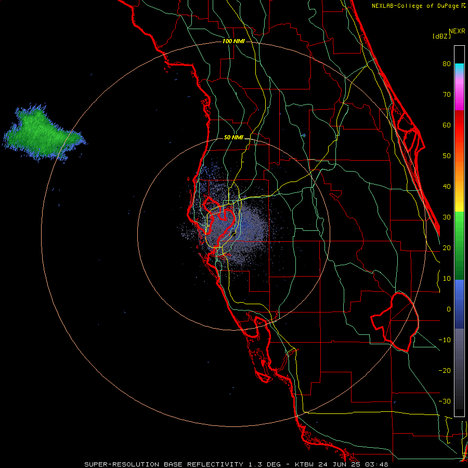Viewport: 468px width, 468px height.
Task: Click the 50 value on the dBZ scale
Action: 447,156
